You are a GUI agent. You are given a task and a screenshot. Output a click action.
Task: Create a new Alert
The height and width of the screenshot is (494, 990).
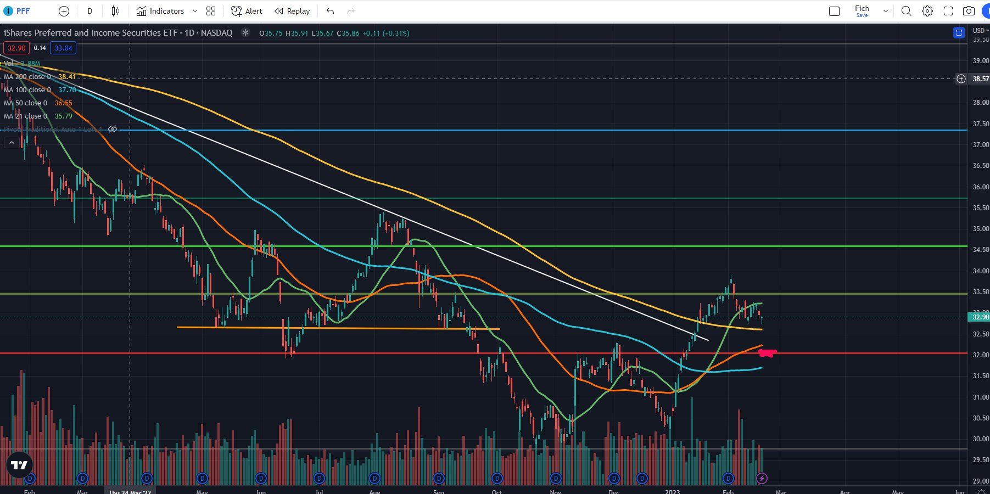click(x=247, y=11)
